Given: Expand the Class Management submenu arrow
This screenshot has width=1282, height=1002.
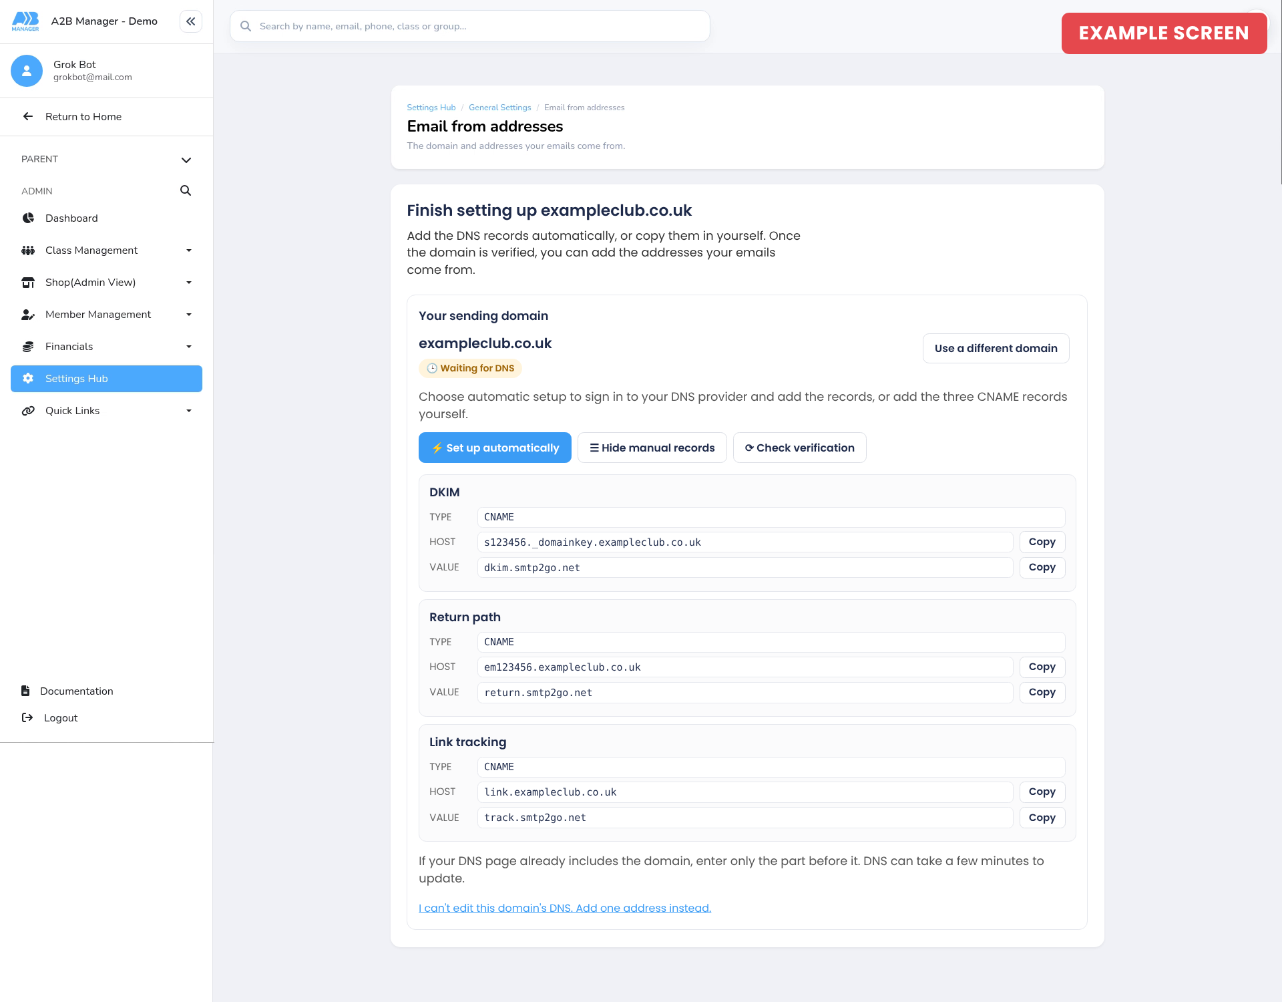Looking at the screenshot, I should click(189, 251).
